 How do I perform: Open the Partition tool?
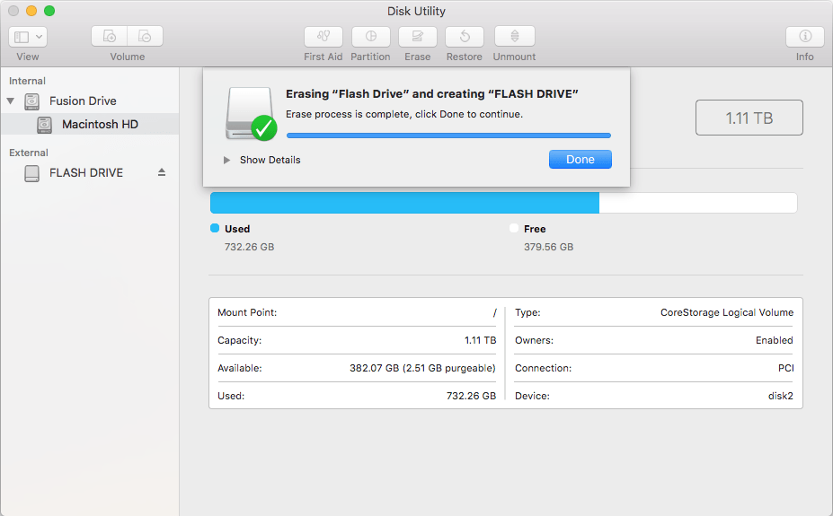coord(371,37)
